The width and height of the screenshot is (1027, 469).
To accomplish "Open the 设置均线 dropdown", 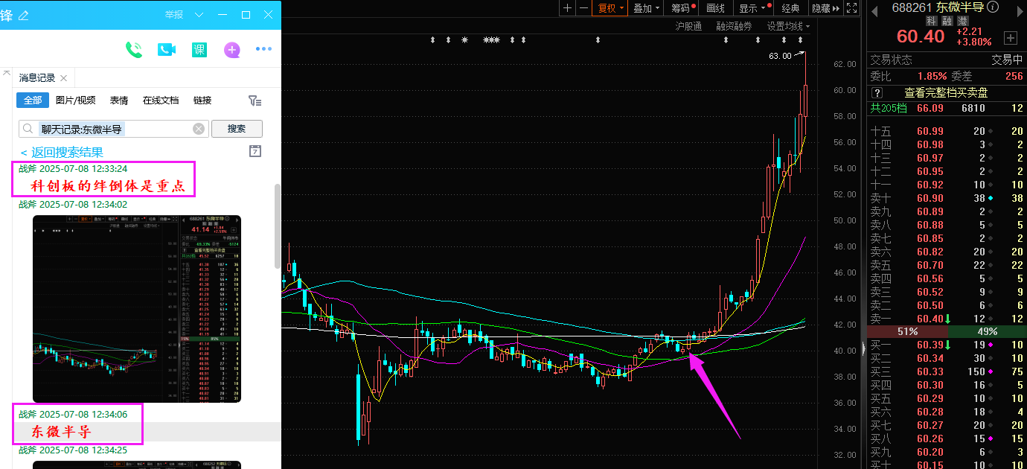I will click(x=788, y=26).
